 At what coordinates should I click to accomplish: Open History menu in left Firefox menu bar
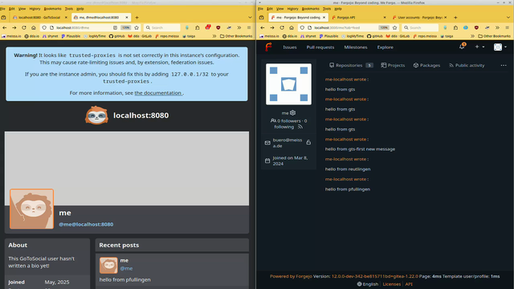pos(35,9)
